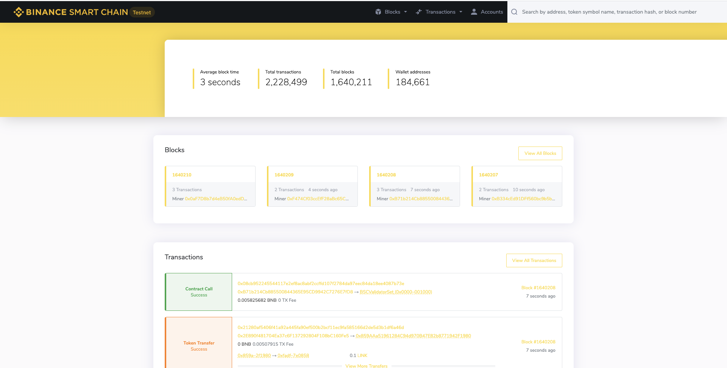The image size is (727, 368).
Task: Click View More Transfers
Action: (366, 366)
